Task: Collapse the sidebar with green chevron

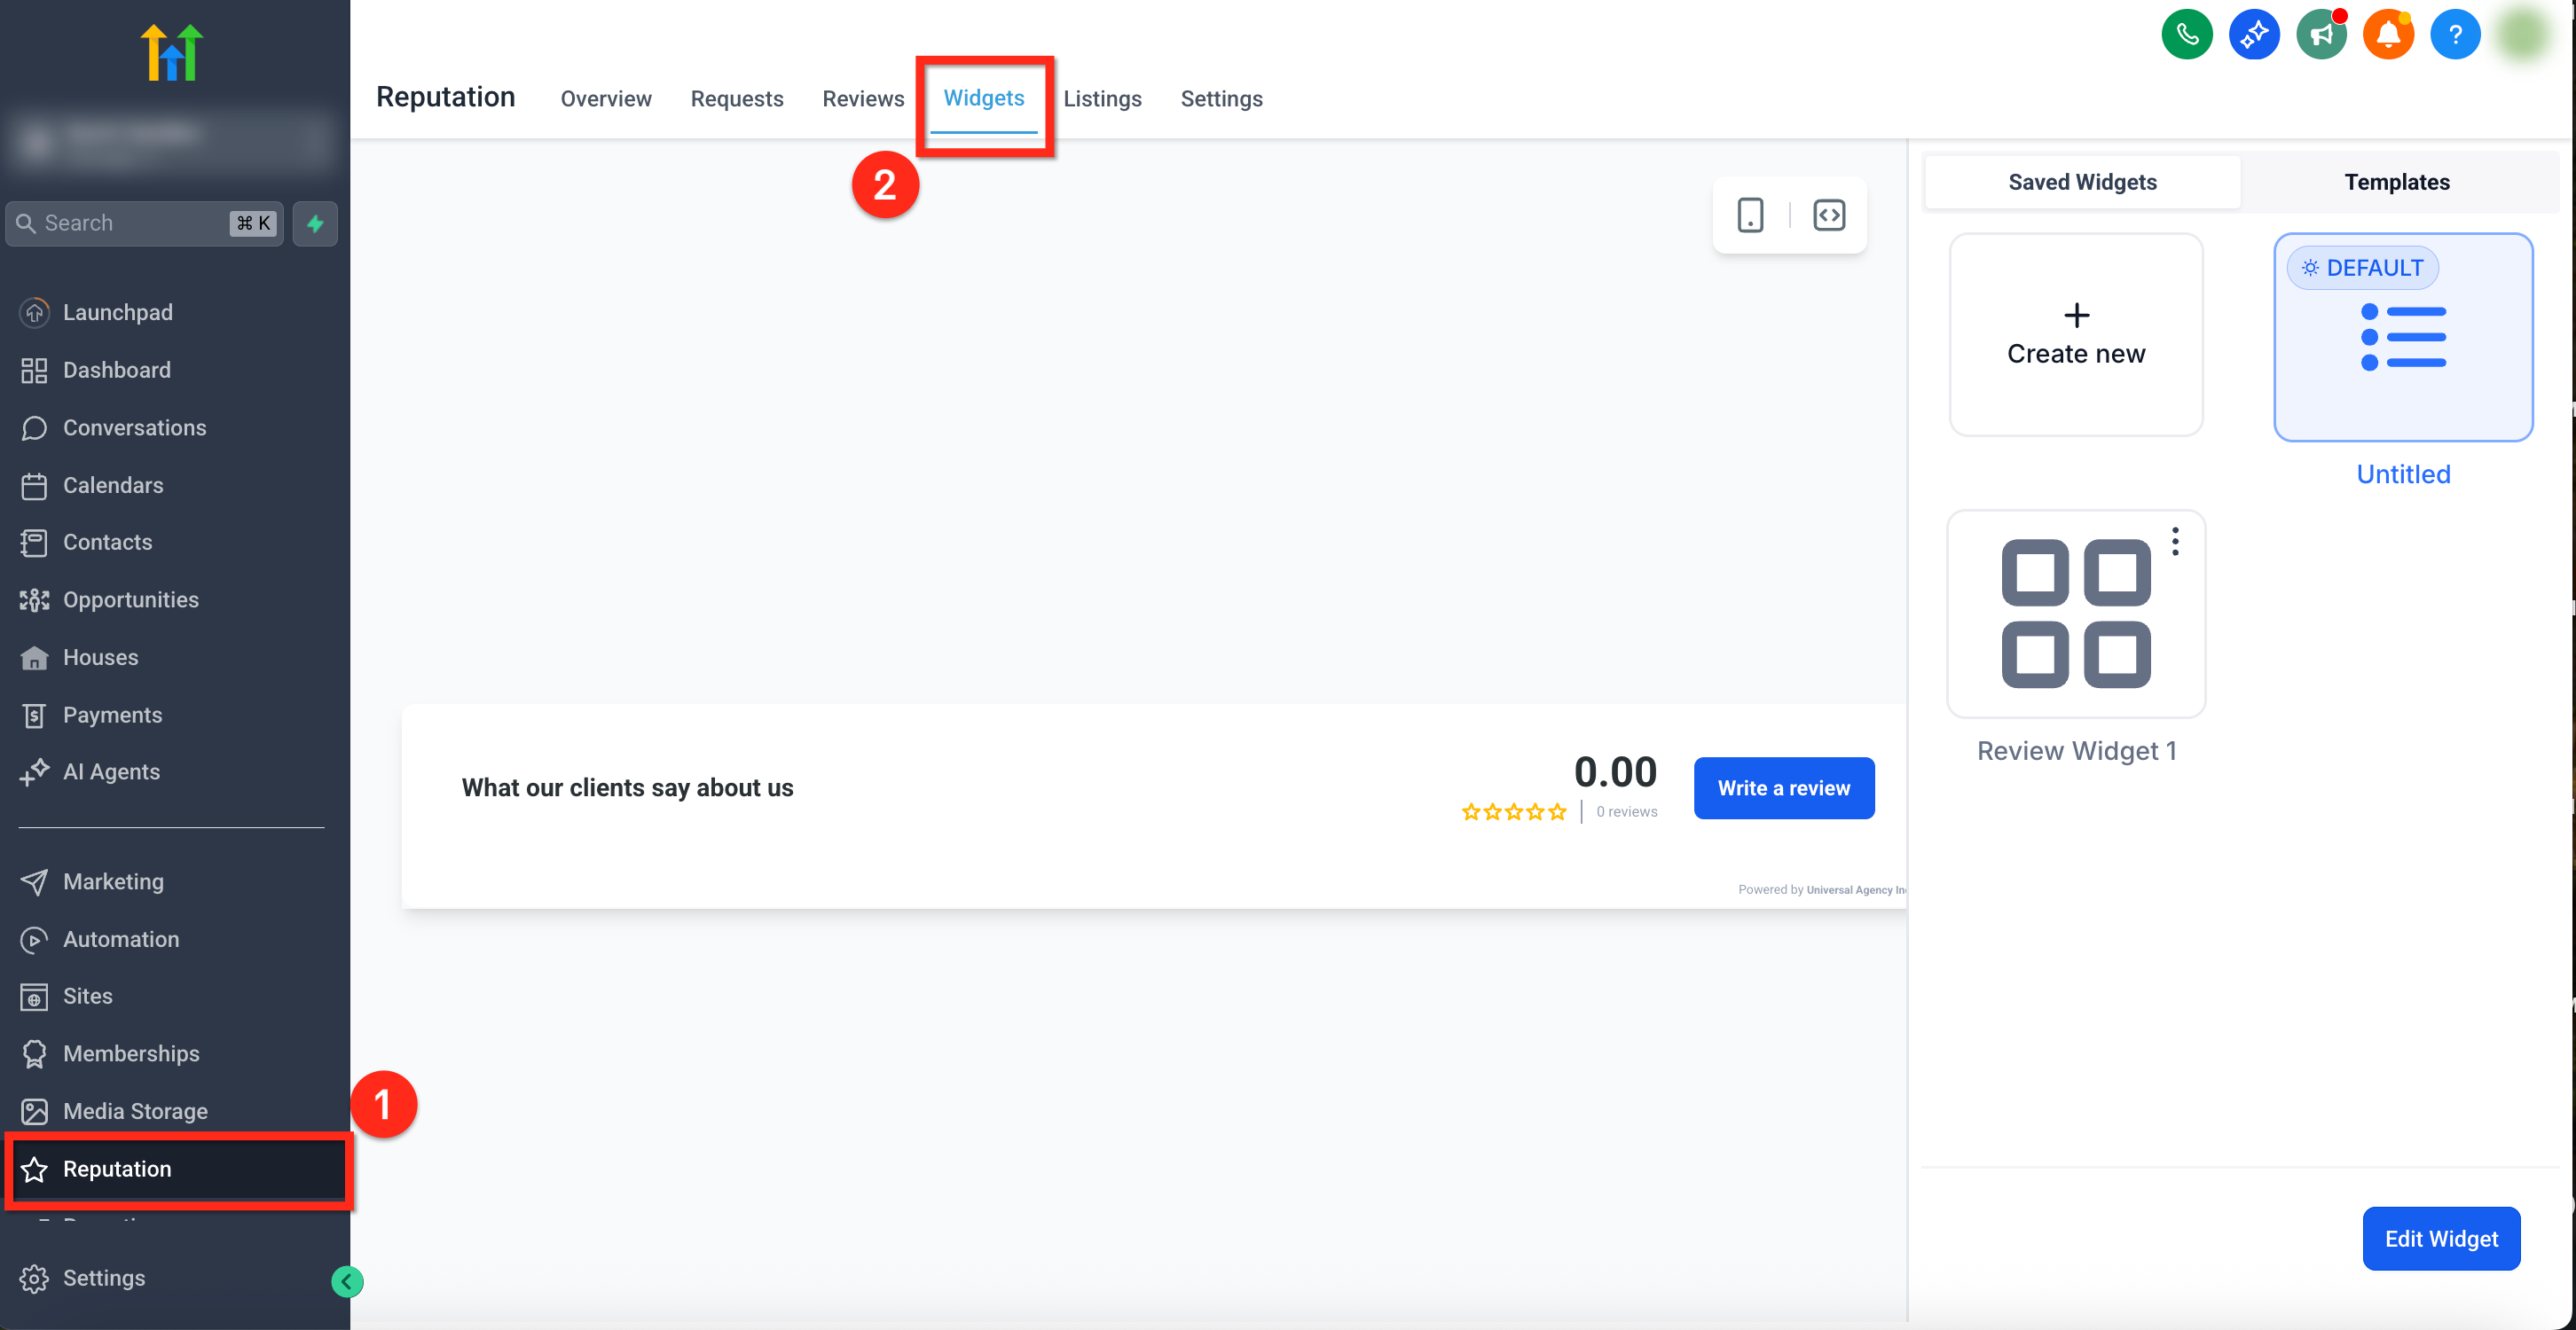Action: [x=347, y=1281]
